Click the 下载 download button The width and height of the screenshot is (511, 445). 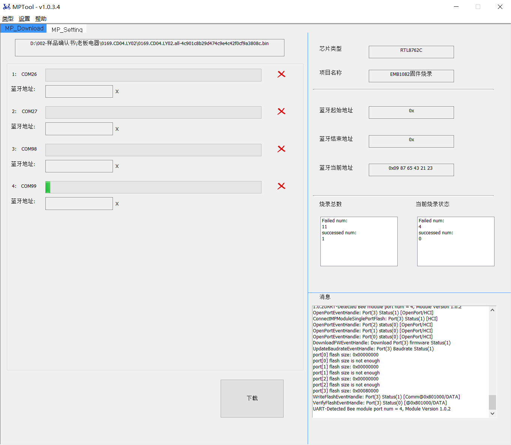click(252, 398)
